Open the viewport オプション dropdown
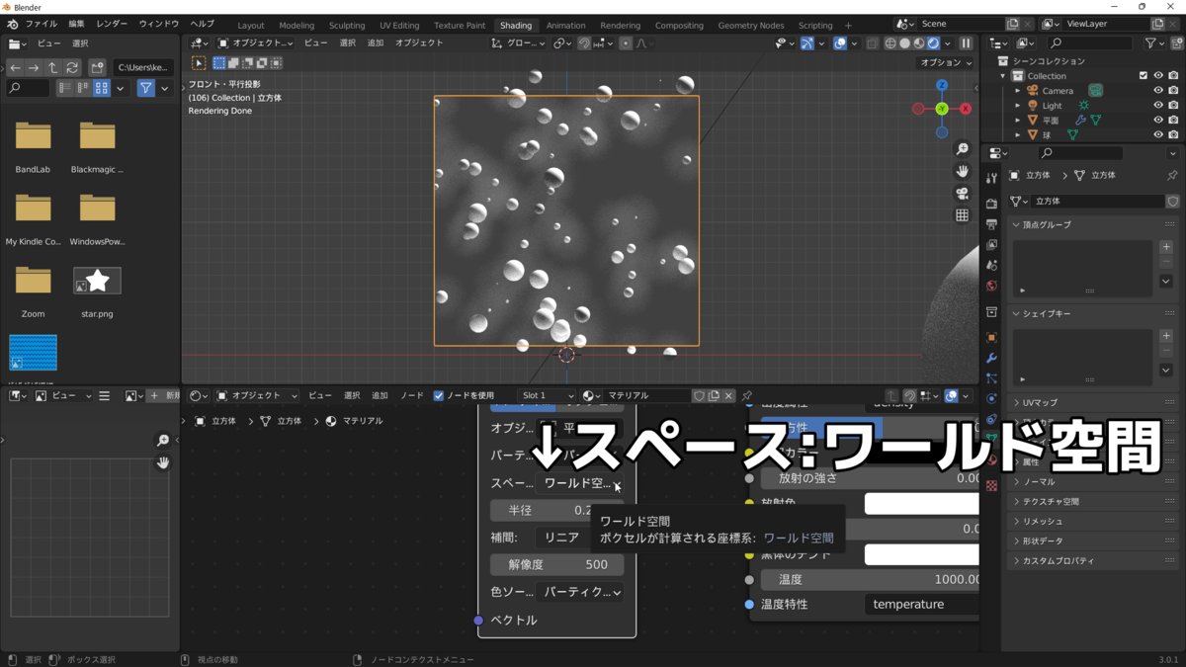 pos(946,62)
